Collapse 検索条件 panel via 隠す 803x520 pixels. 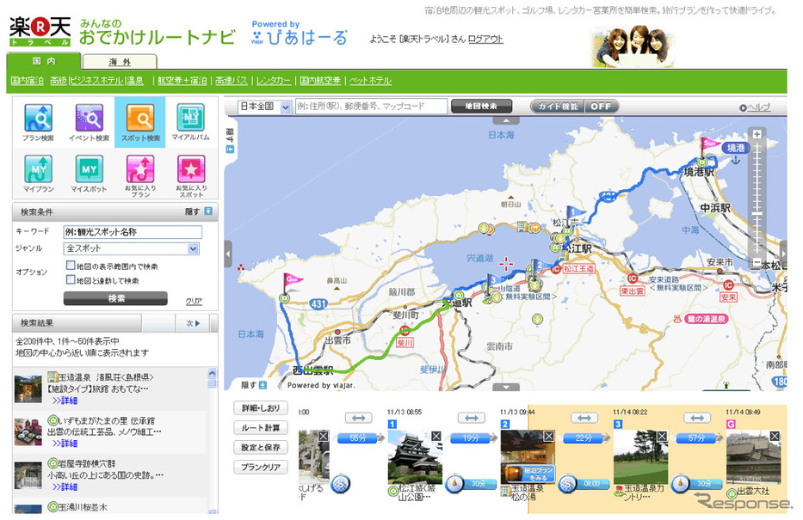(199, 211)
